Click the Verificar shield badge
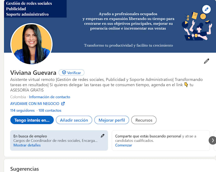This screenshot has height=172, width=216. [71, 73]
